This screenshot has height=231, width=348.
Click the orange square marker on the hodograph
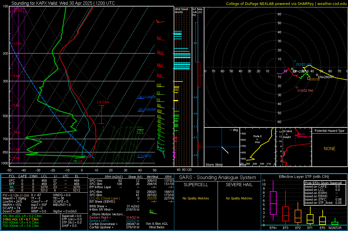click(x=308, y=78)
